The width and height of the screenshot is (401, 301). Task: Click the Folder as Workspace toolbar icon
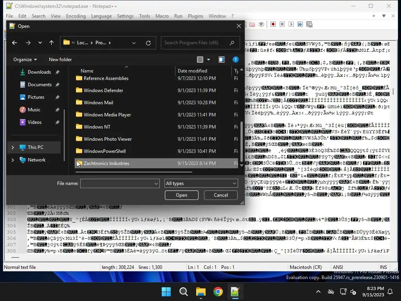252,24
